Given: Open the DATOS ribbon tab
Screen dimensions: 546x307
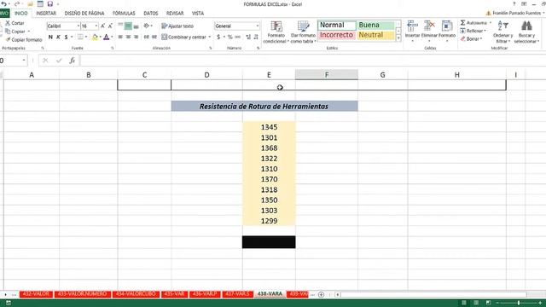Looking at the screenshot, I should point(151,14).
